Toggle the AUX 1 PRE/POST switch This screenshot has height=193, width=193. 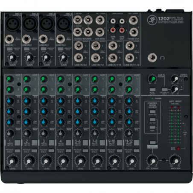coord(152,90)
